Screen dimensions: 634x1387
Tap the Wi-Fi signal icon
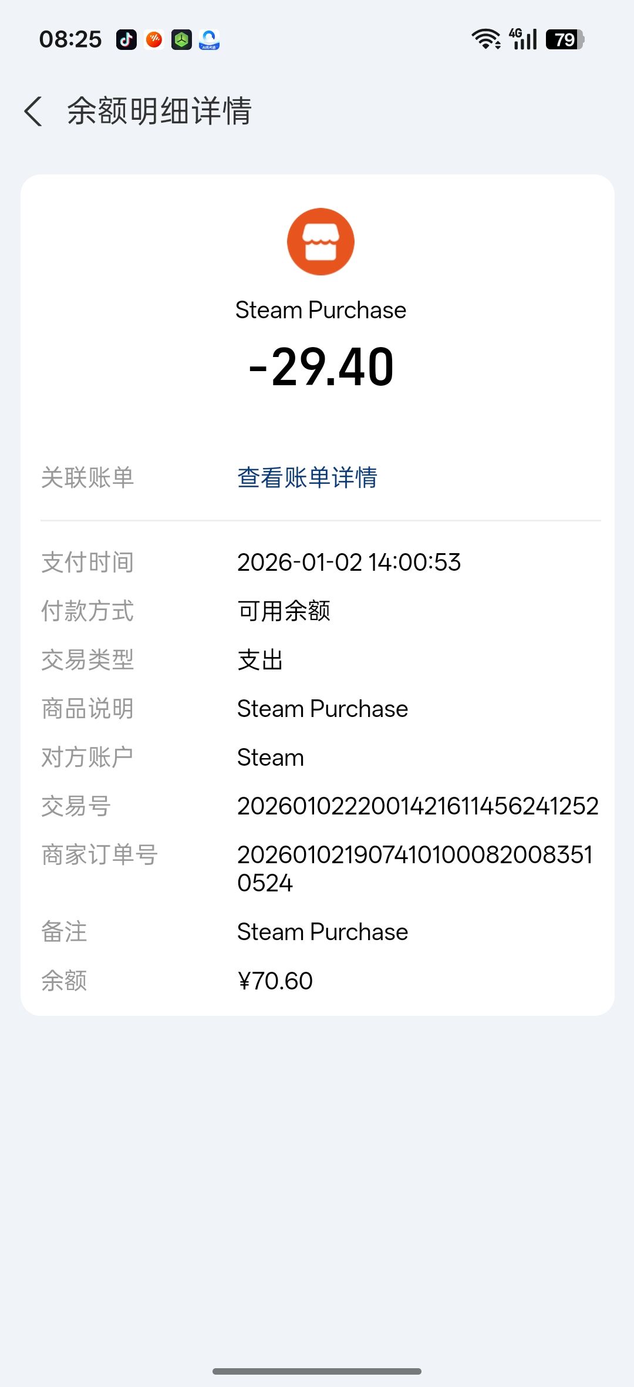point(485,39)
